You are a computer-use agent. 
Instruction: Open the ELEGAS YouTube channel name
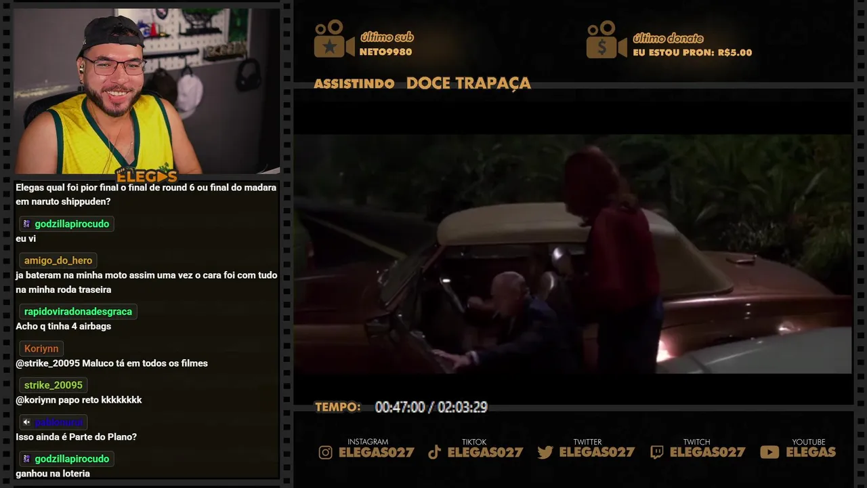click(811, 452)
